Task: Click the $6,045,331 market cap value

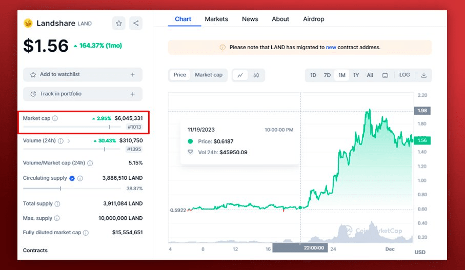Action: click(x=128, y=118)
